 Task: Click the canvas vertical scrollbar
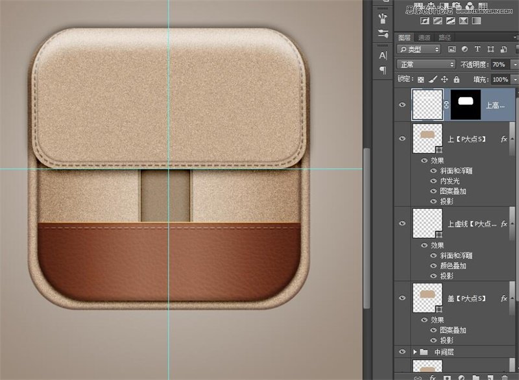(x=366, y=228)
